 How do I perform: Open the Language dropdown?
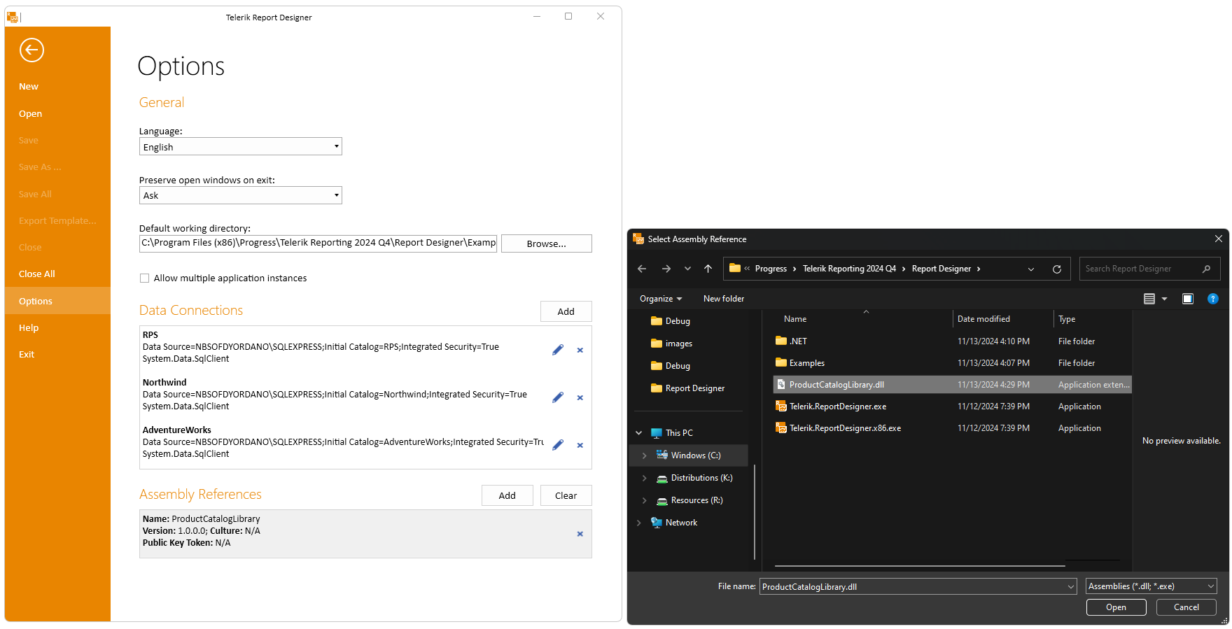pyautogui.click(x=336, y=147)
